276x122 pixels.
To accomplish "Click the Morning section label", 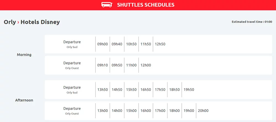I will click(x=24, y=55).
